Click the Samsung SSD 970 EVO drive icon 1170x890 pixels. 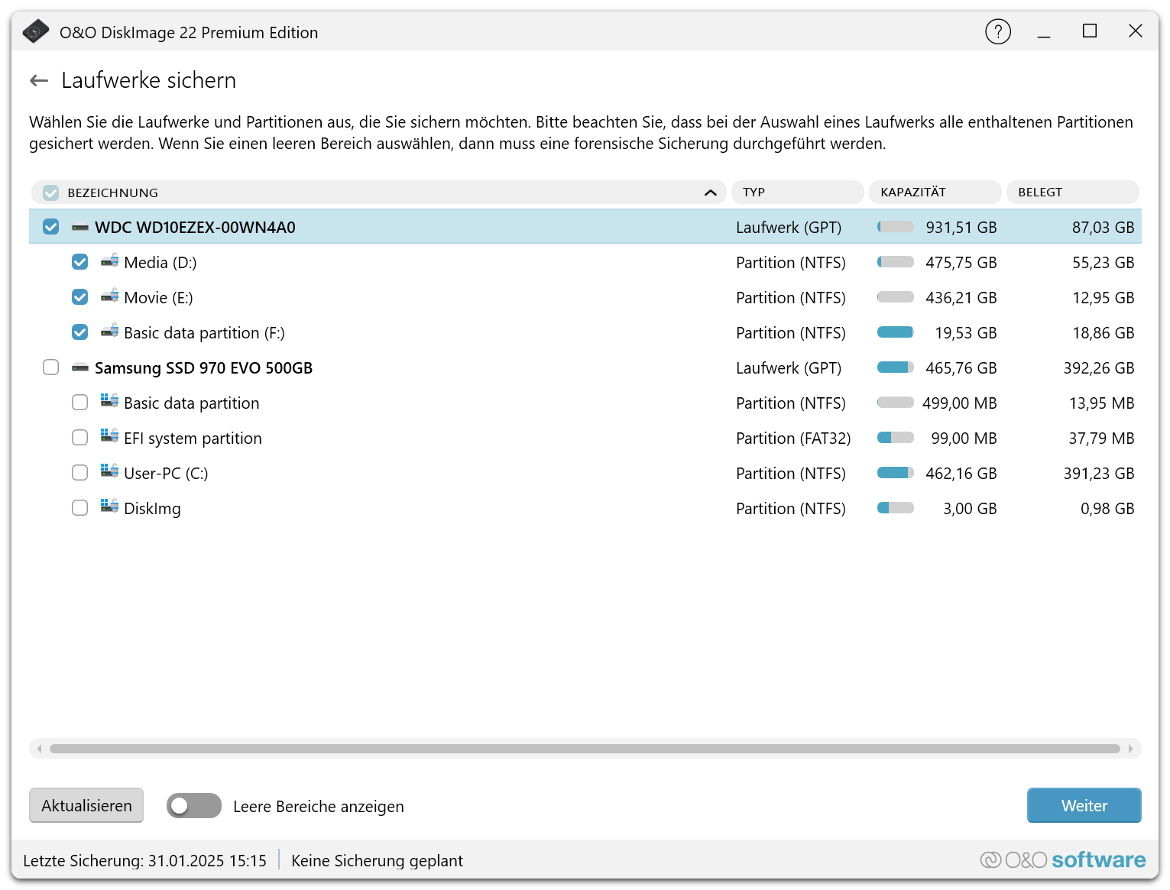click(80, 368)
